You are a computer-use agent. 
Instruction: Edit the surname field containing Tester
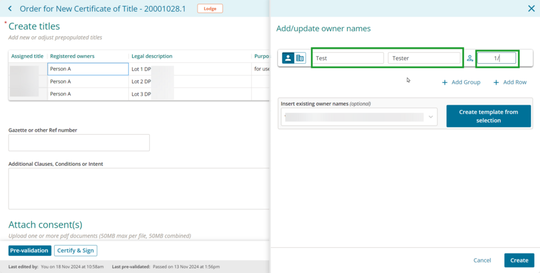pos(424,58)
